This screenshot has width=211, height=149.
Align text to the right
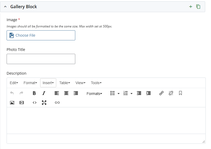click(x=76, y=93)
